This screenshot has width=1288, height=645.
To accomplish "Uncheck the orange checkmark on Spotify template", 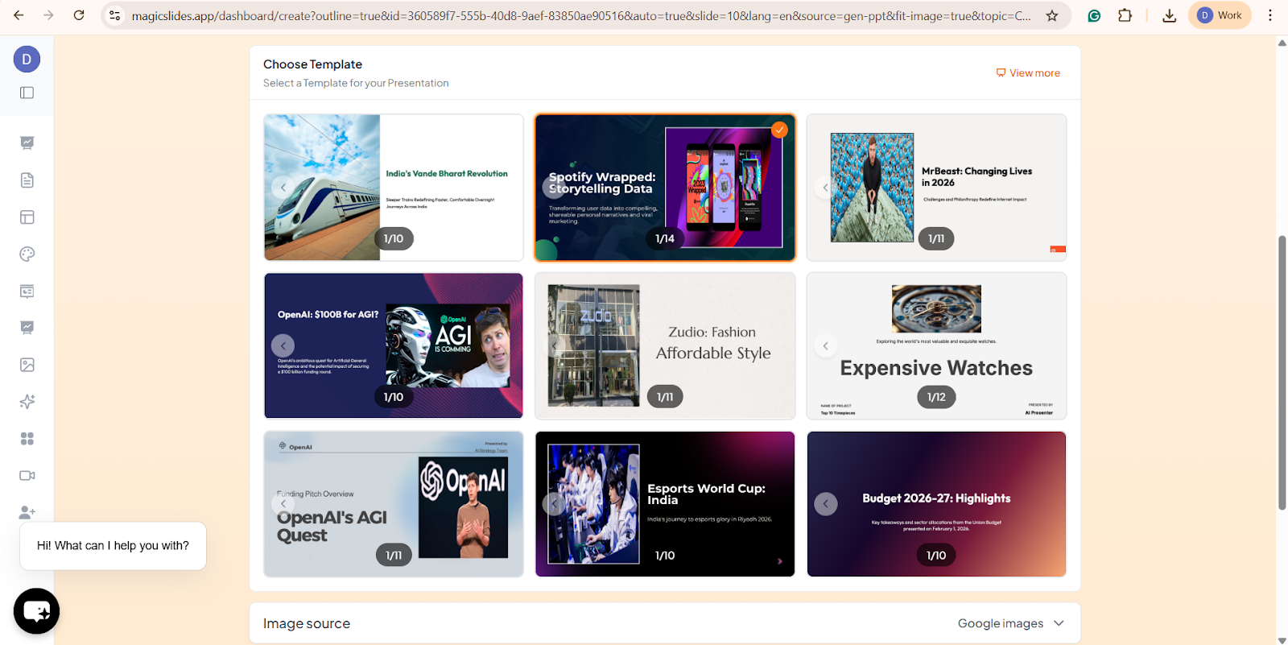I will [x=779, y=130].
